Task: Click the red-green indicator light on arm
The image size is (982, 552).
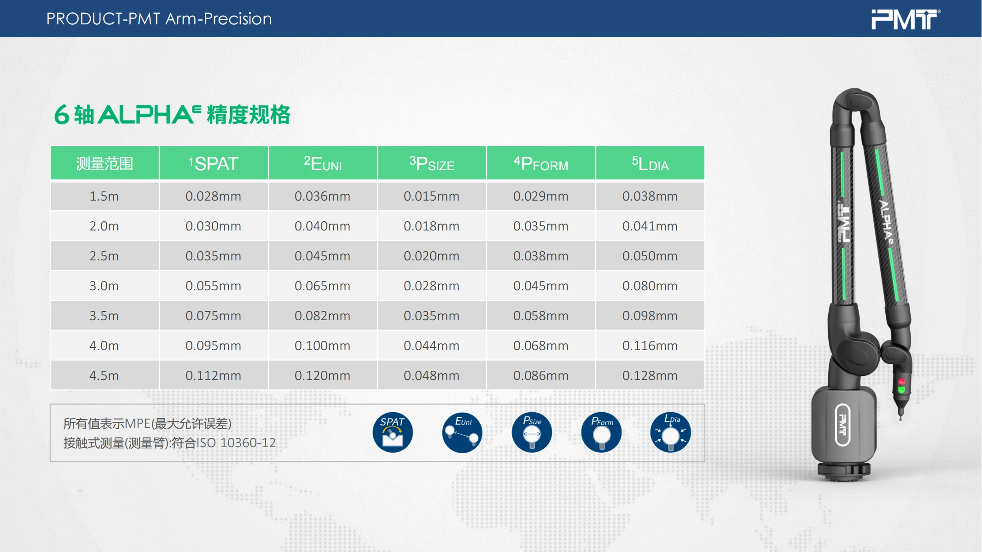Action: pos(901,385)
